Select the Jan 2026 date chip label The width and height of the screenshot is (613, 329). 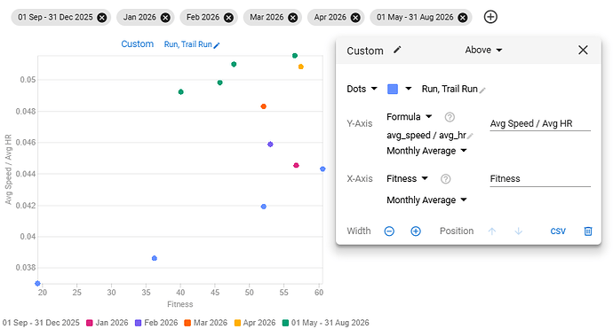(x=139, y=18)
